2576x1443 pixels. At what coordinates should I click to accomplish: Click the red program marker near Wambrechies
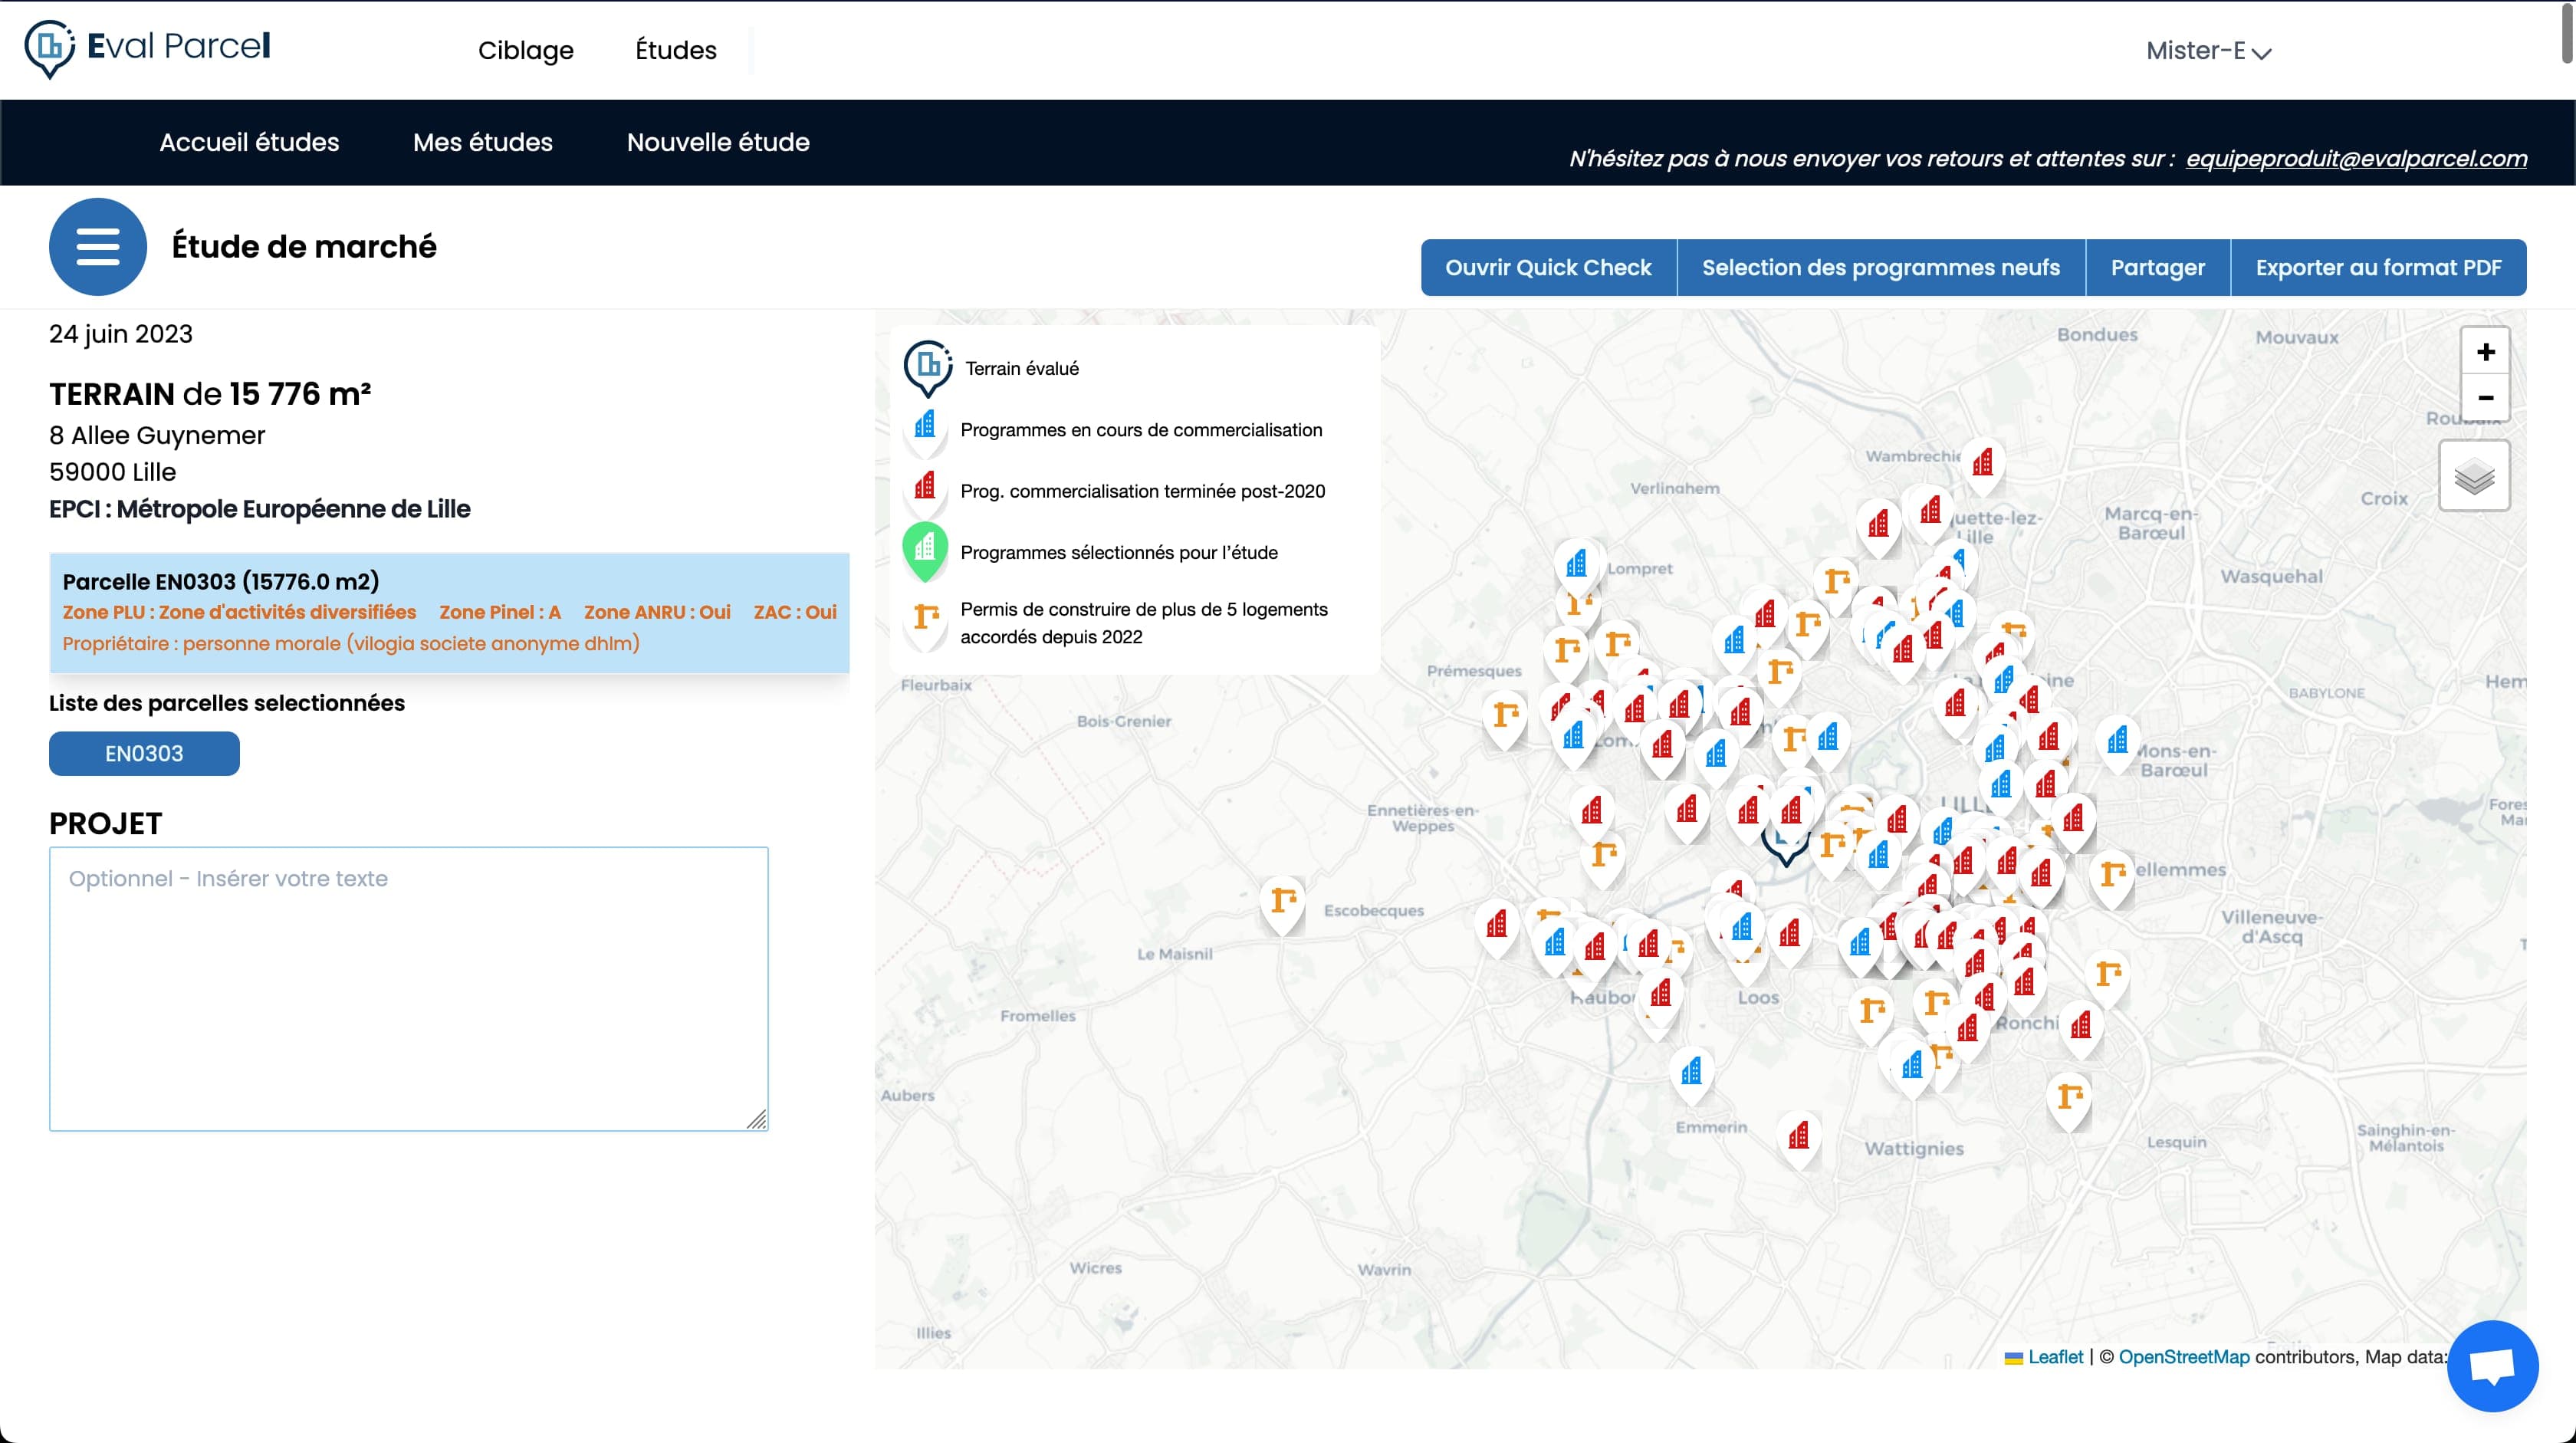click(x=1982, y=463)
